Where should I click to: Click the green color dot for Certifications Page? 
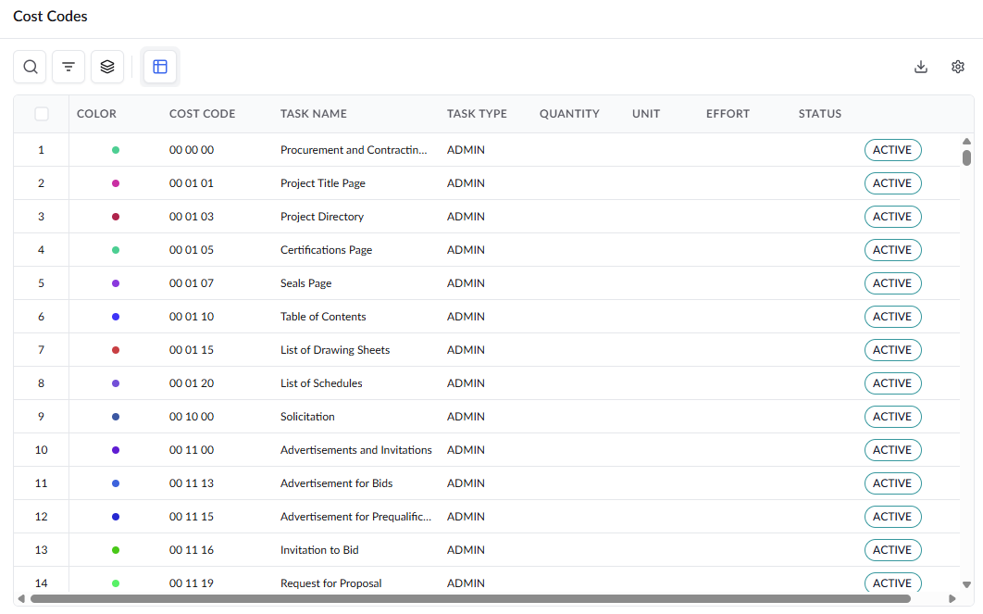(x=116, y=250)
